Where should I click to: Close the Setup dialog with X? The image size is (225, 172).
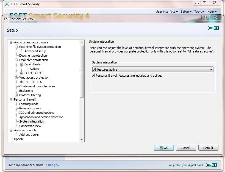tap(216, 18)
